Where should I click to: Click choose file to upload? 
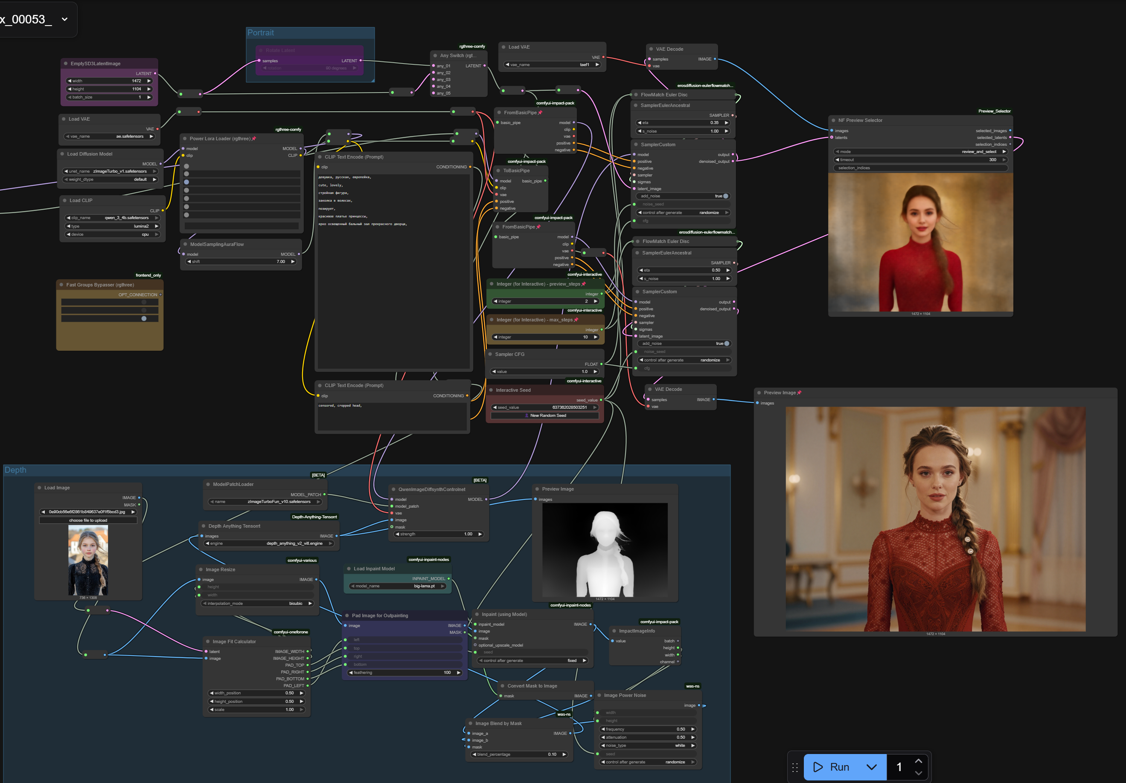tap(88, 520)
